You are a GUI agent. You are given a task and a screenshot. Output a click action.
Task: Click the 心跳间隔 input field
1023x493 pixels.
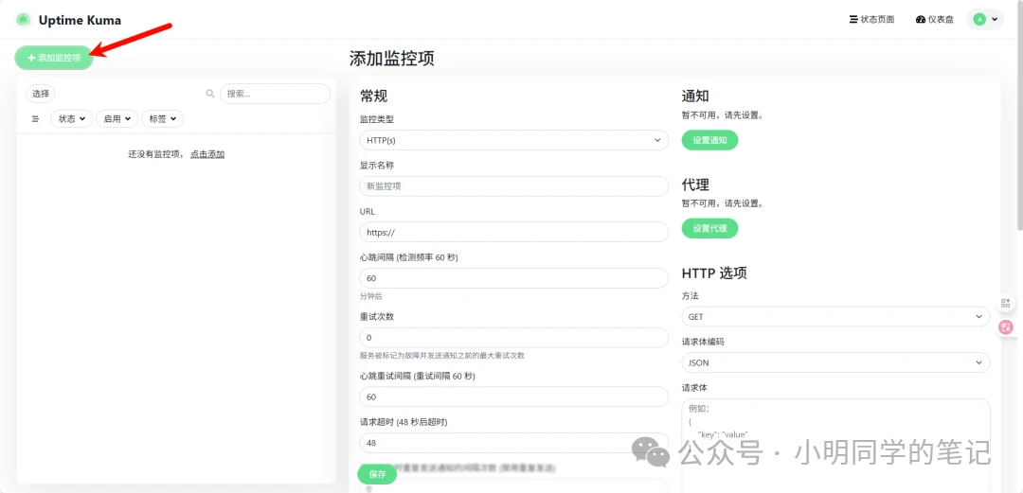[514, 278]
